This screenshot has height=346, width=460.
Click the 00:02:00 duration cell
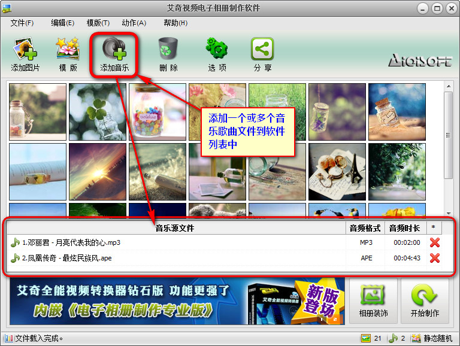(x=407, y=242)
